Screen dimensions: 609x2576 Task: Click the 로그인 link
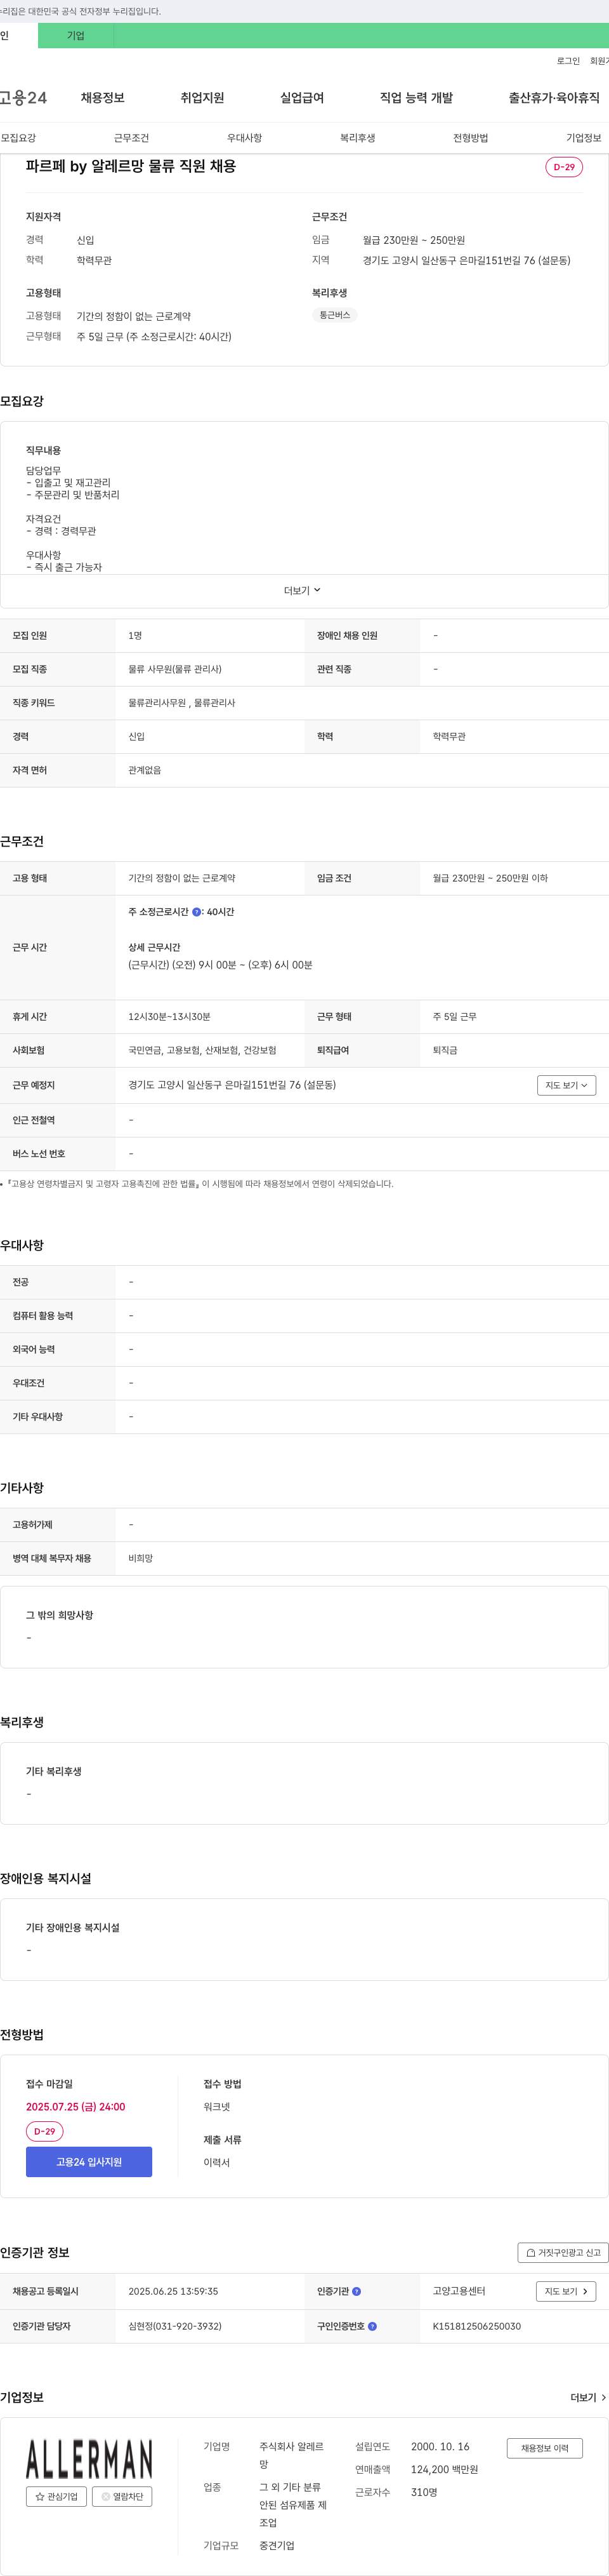pos(568,61)
